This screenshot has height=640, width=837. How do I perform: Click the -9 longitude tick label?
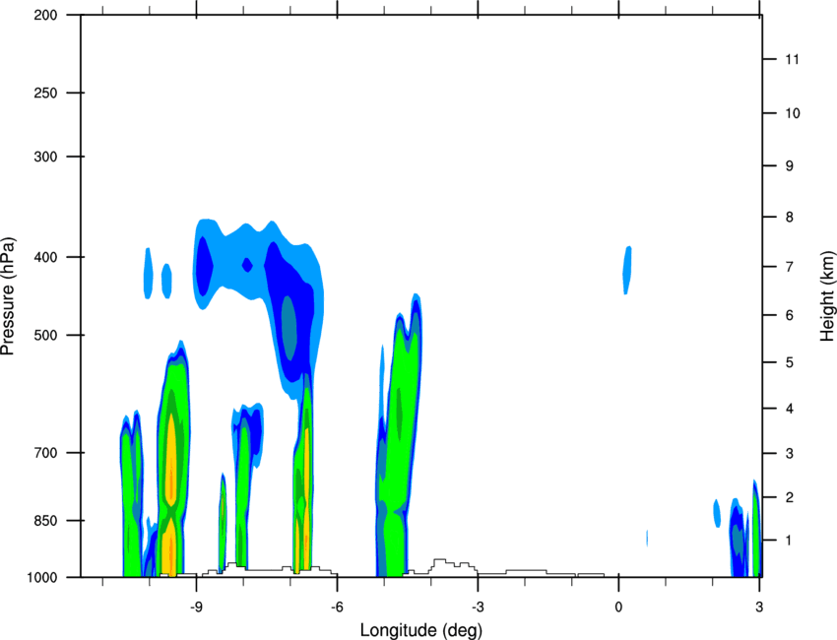click(x=196, y=607)
